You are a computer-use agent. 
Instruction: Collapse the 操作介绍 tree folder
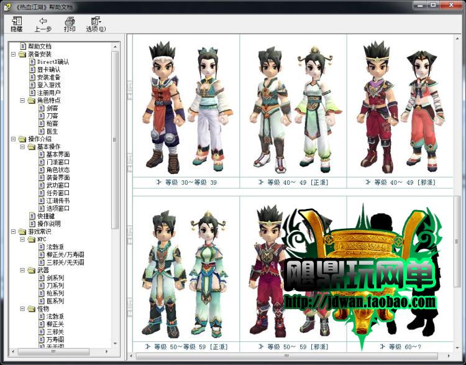[14, 139]
